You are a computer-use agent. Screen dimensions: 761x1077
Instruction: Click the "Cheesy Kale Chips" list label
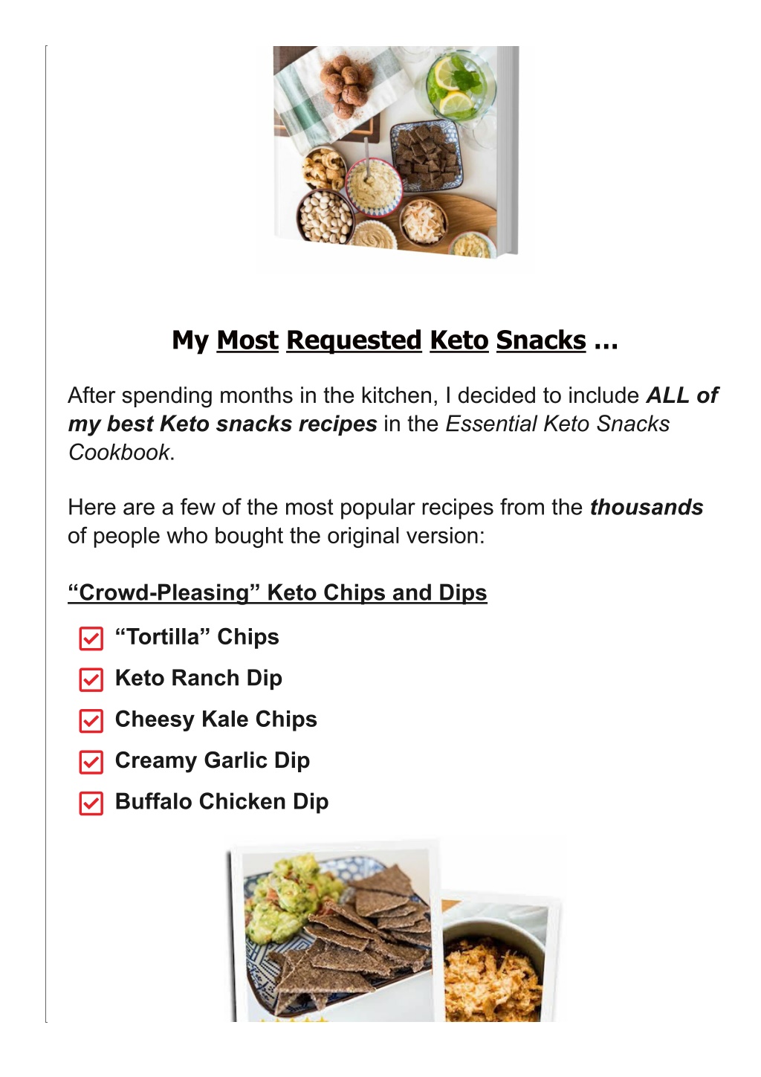[216, 719]
